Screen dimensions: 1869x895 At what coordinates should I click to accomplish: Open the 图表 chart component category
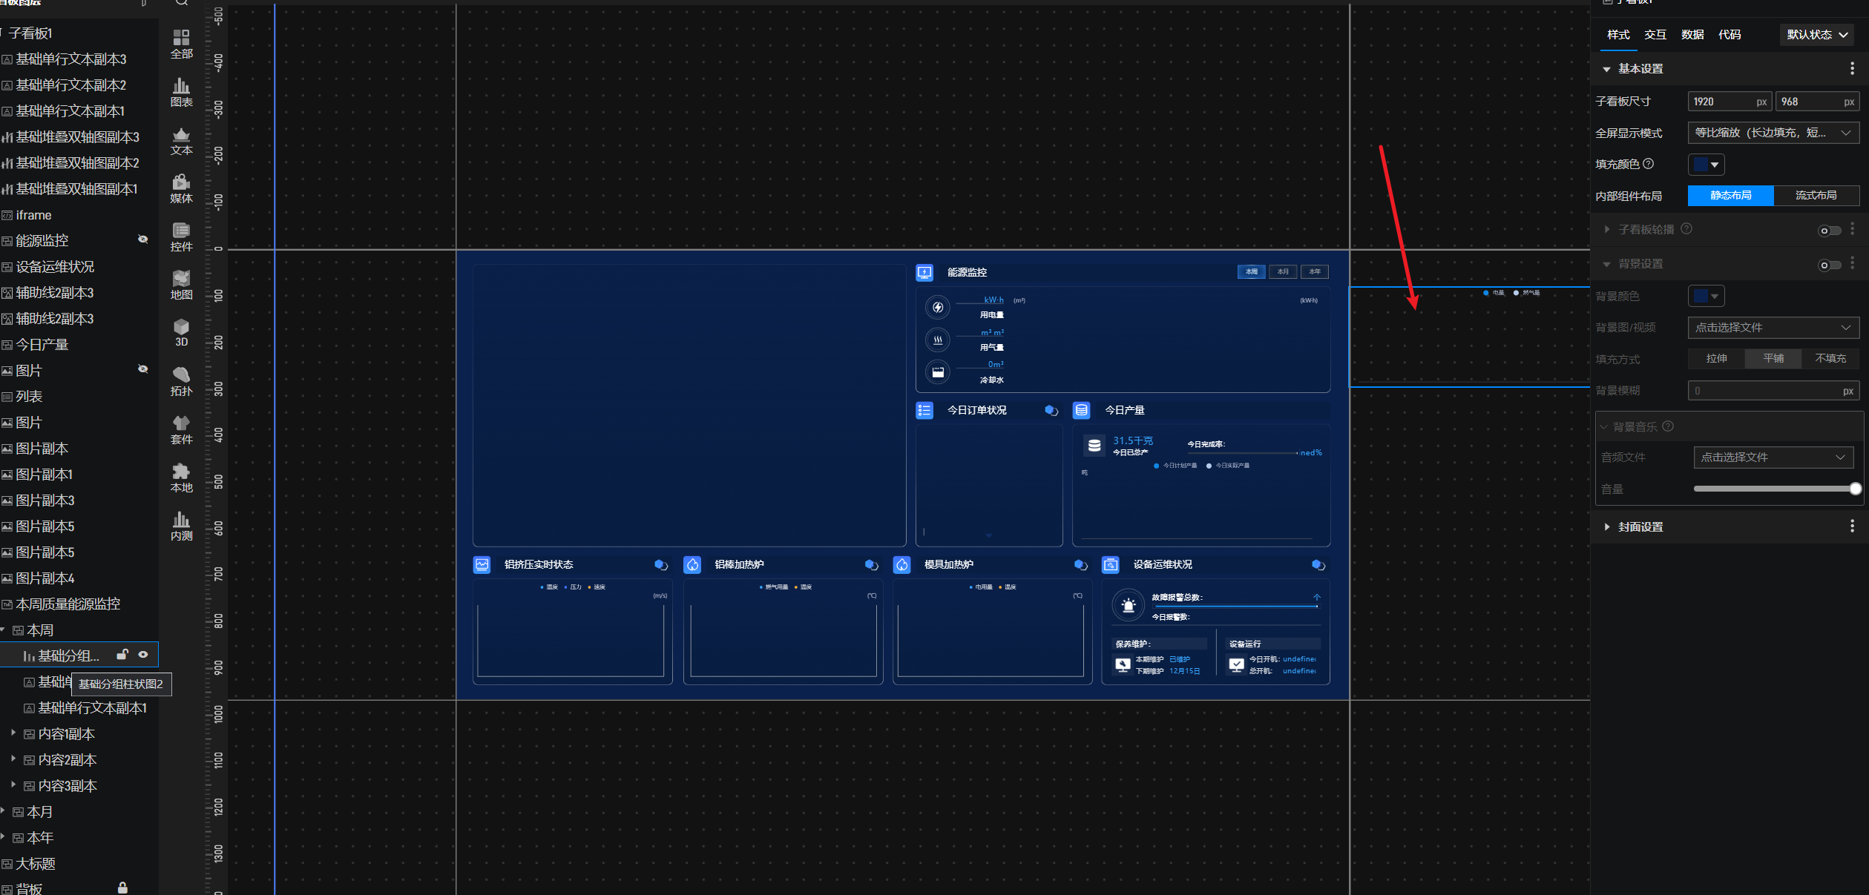pos(181,92)
